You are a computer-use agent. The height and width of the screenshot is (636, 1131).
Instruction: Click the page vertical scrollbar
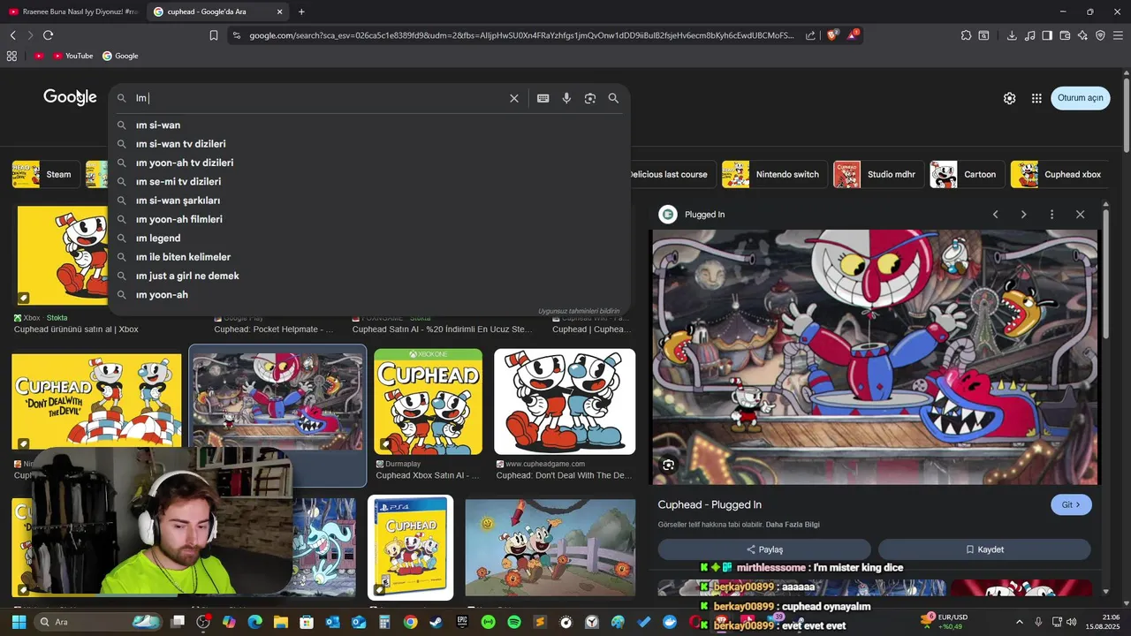pyautogui.click(x=1127, y=115)
